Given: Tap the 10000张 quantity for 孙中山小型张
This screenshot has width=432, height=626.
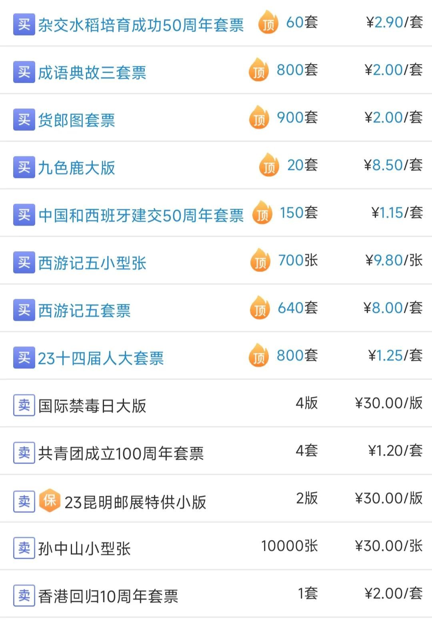Looking at the screenshot, I should (x=289, y=546).
